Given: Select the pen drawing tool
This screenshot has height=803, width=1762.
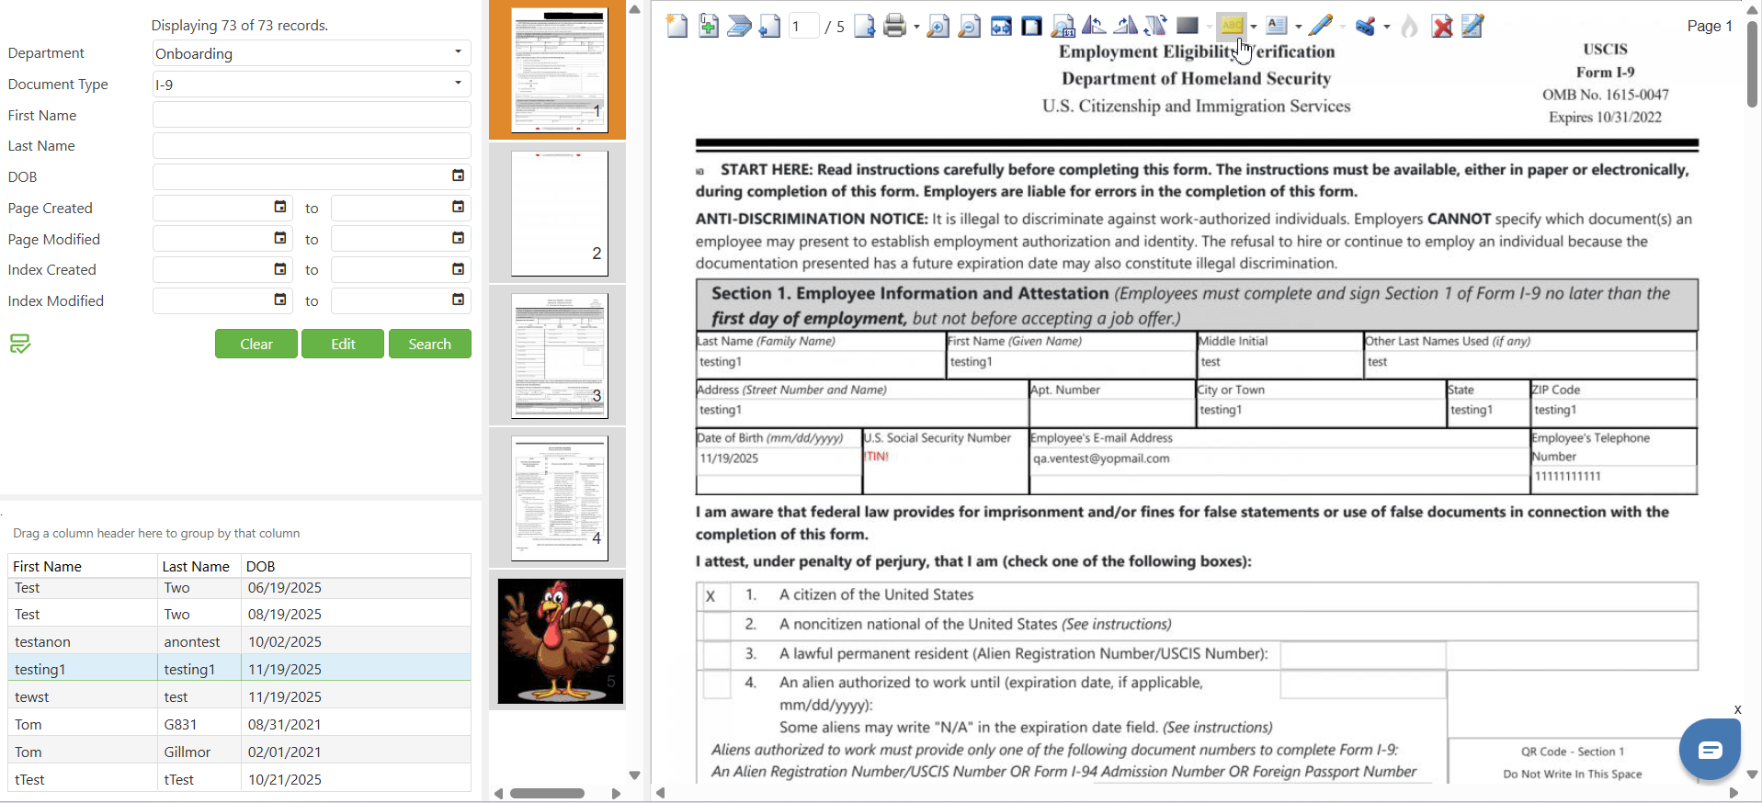Looking at the screenshot, I should 1321,26.
